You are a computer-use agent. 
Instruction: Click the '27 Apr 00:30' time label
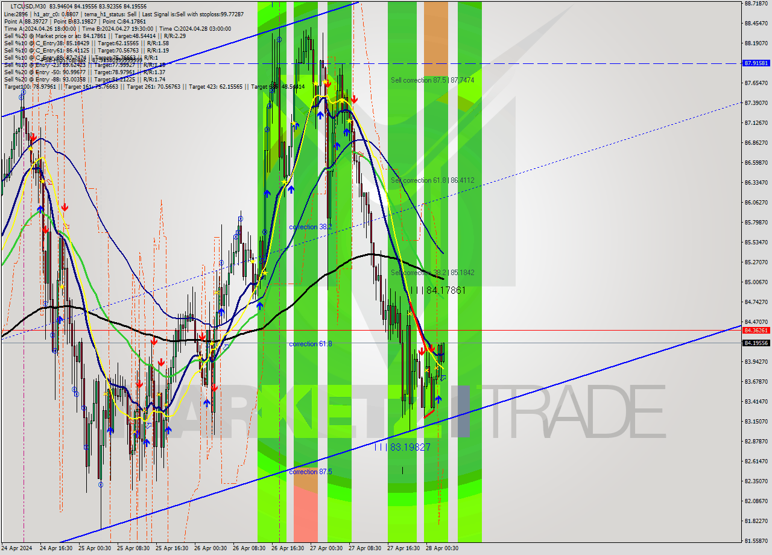pos(326,548)
